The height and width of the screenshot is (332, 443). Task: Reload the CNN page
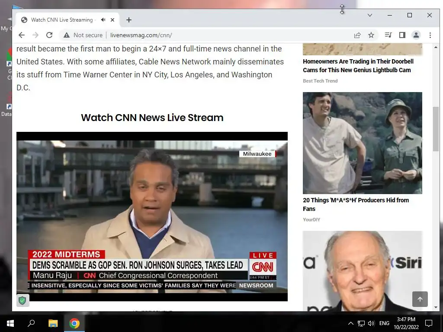point(49,35)
